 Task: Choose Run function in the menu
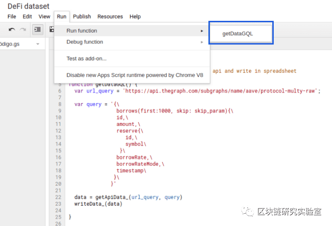132,31
